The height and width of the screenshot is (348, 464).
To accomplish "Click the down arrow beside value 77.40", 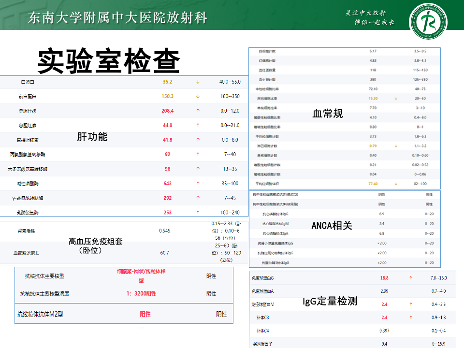I will tap(396, 184).
